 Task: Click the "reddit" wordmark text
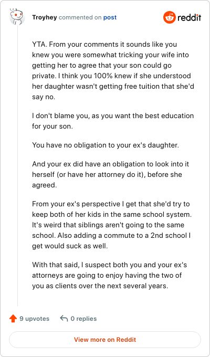(x=190, y=17)
